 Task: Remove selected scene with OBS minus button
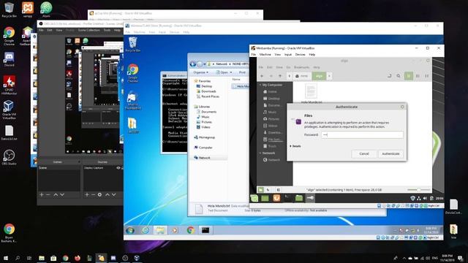click(x=48, y=195)
